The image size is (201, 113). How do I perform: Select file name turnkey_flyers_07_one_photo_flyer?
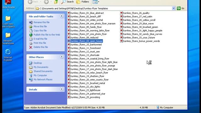click(89, 34)
